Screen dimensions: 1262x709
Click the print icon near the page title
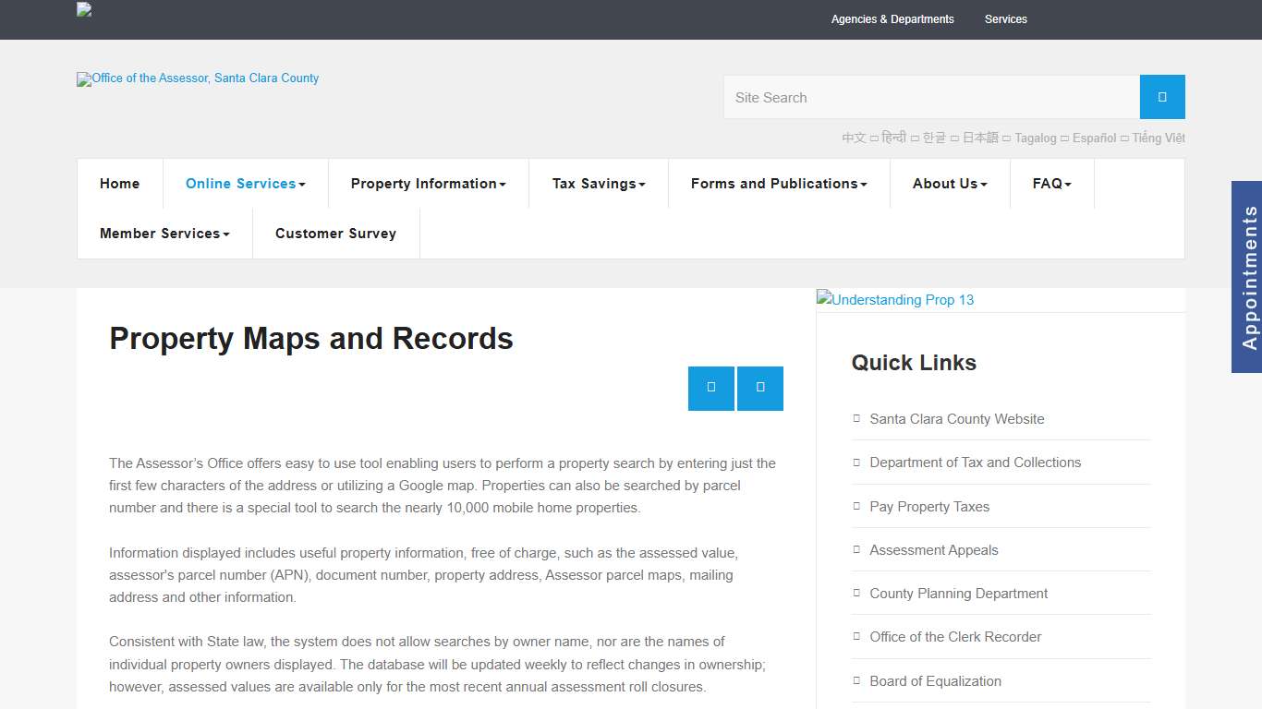[710, 389]
